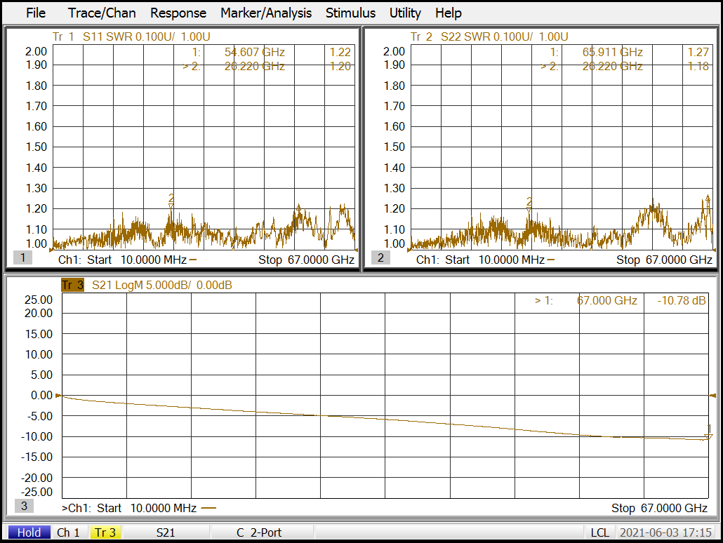Viewport: 723px width, 543px height.
Task: Open the File menu
Action: (x=35, y=13)
